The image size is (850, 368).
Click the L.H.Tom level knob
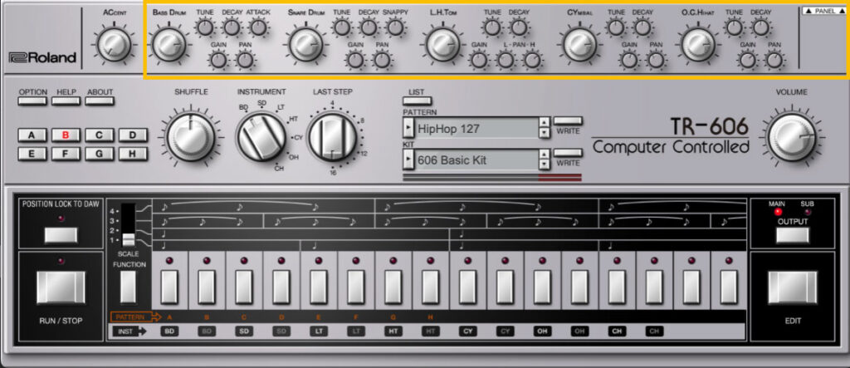tap(443, 45)
